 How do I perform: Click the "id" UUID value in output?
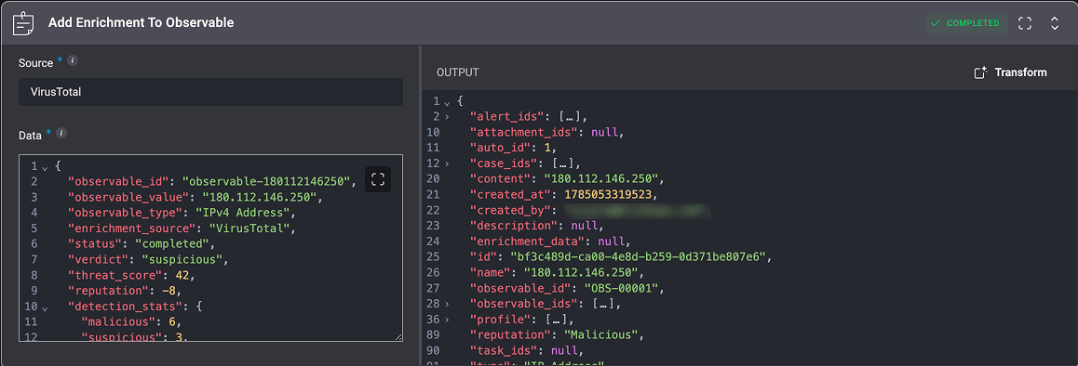click(638, 256)
